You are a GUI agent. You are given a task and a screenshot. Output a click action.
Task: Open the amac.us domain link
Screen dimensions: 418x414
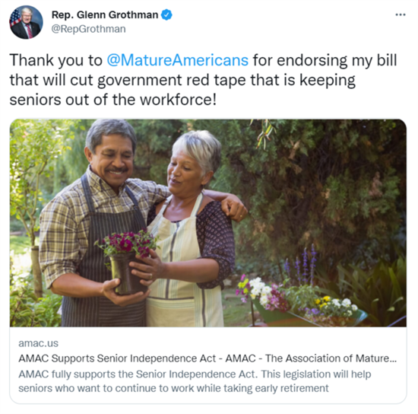(39, 343)
